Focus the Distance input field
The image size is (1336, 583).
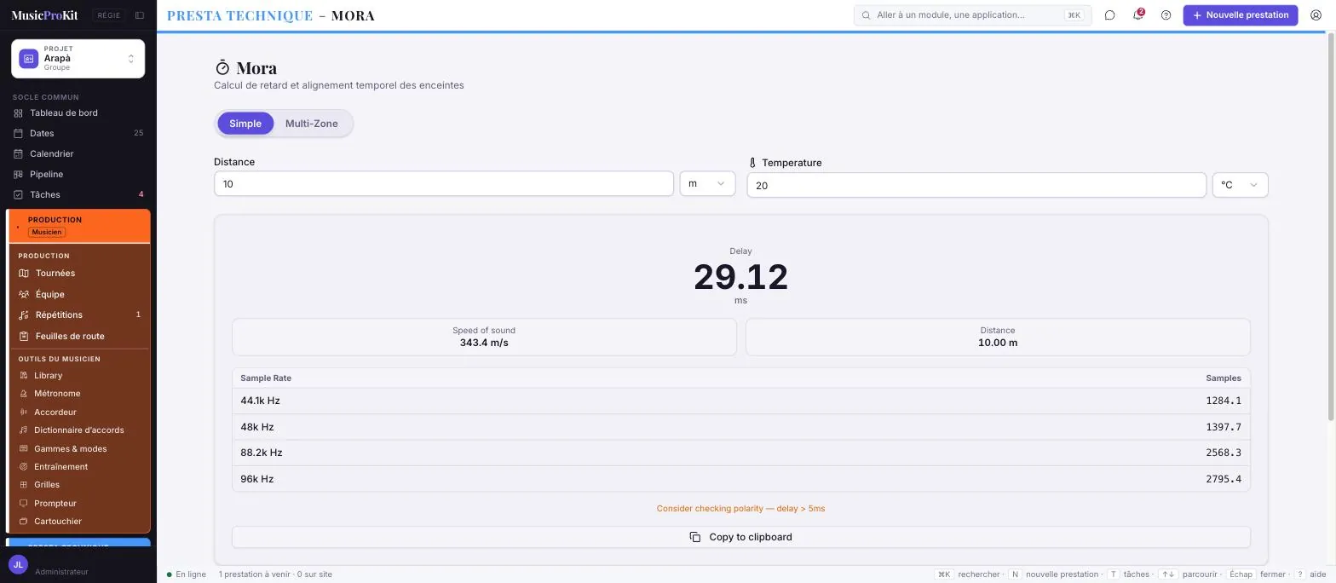[x=444, y=183]
